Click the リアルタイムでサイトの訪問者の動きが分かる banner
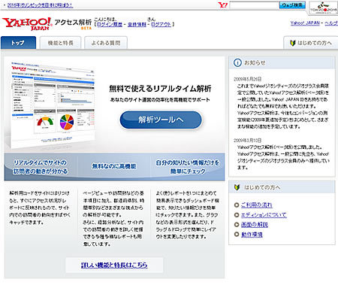 (41, 167)
